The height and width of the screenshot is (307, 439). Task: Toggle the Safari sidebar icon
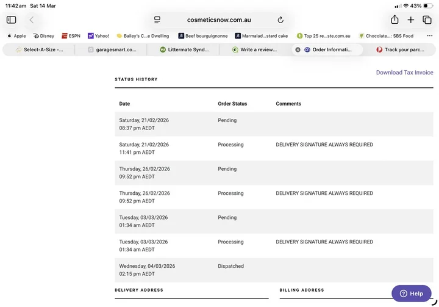click(x=11, y=20)
